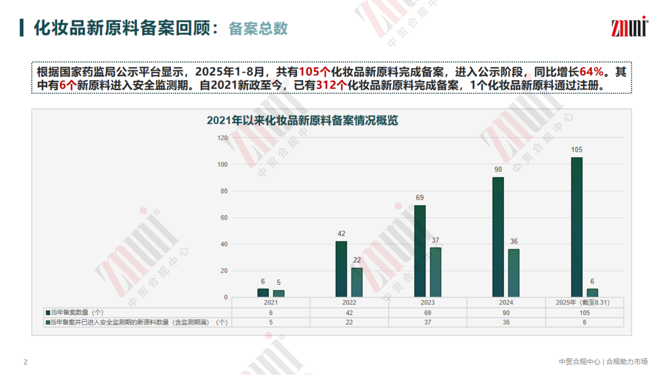The image size is (667, 375).
Task: Click table cell 105 under 2025年
Action: [x=584, y=313]
